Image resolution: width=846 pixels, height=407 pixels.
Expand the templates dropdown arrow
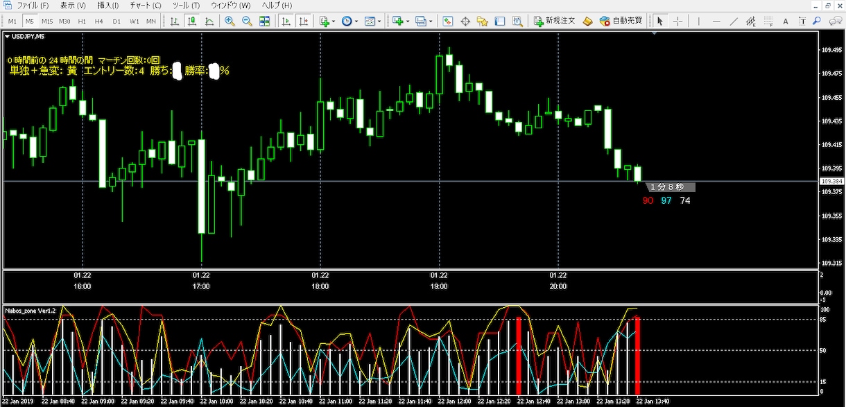click(x=380, y=21)
